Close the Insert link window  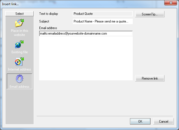171,3
